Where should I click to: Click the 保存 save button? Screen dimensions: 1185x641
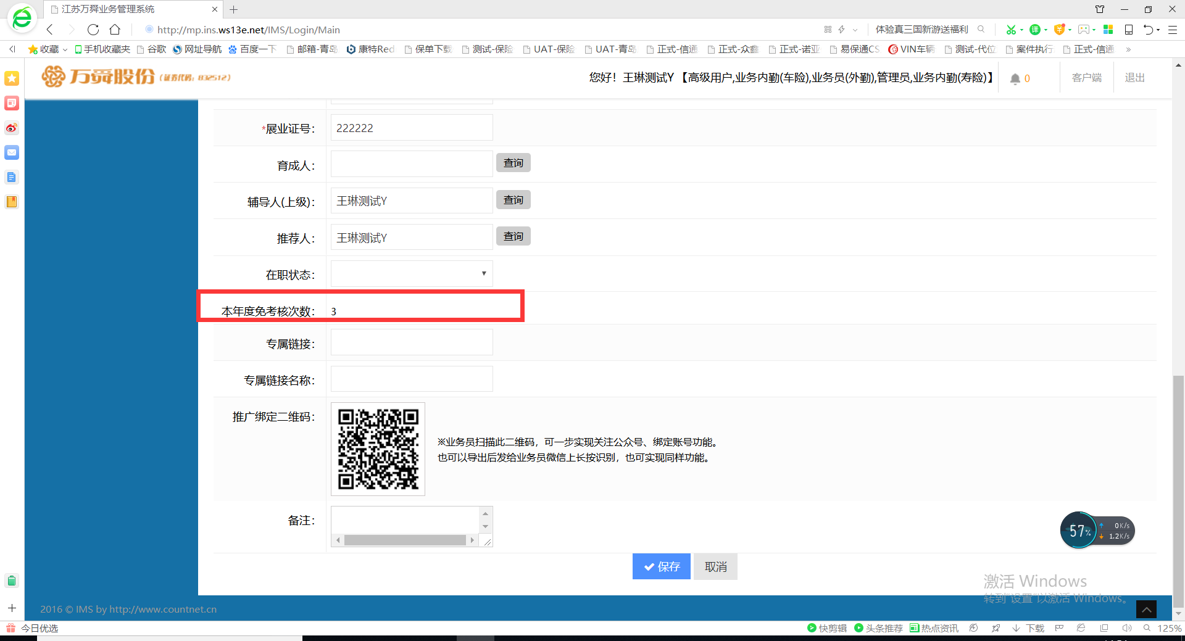click(661, 566)
